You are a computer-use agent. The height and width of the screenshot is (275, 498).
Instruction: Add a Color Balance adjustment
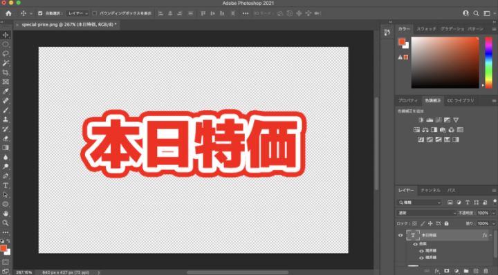[x=425, y=130]
